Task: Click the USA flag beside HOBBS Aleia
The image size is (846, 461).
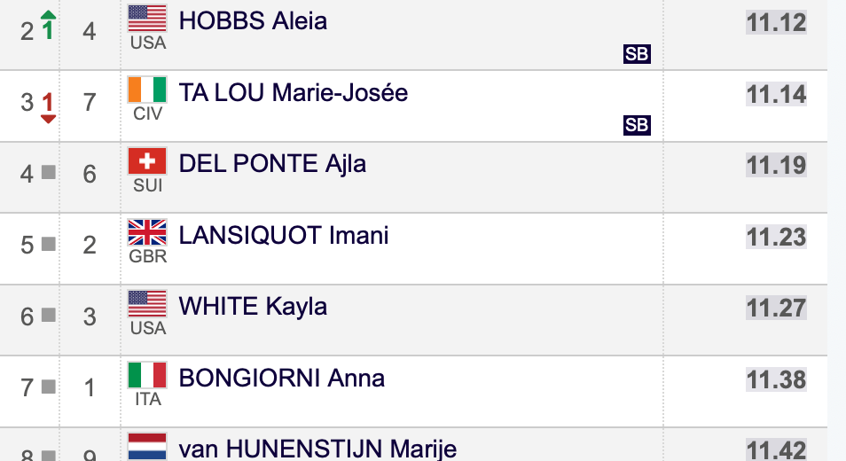Action: (147, 19)
